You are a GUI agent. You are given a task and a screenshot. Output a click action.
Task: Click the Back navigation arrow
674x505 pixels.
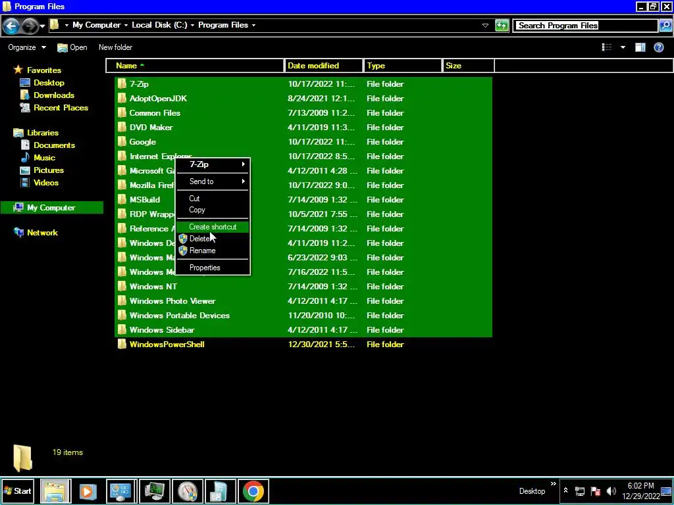[11, 26]
